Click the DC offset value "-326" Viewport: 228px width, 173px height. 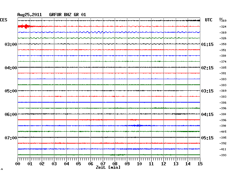[223, 38]
